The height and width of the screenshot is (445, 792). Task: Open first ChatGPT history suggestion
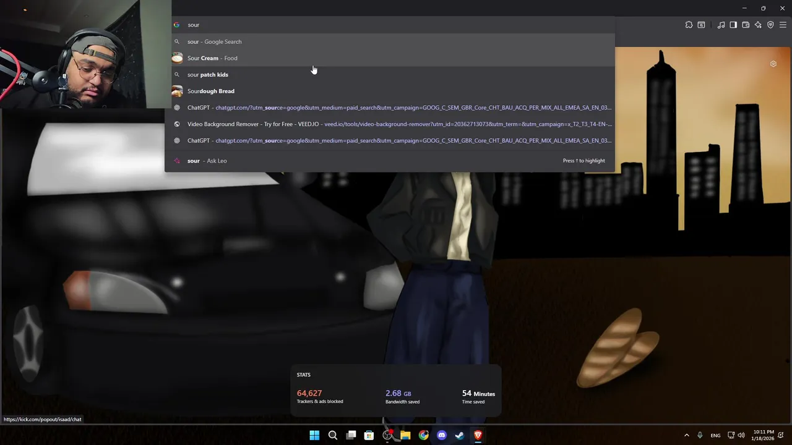(x=390, y=108)
